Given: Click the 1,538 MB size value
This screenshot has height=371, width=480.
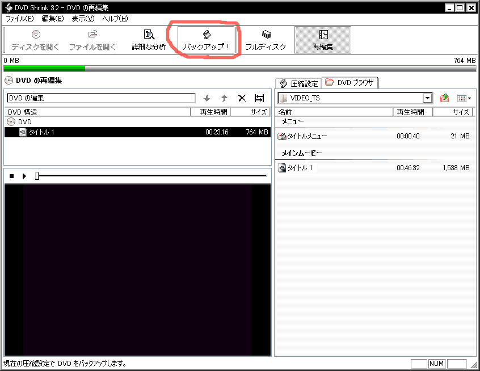Looking at the screenshot, I should [x=456, y=168].
